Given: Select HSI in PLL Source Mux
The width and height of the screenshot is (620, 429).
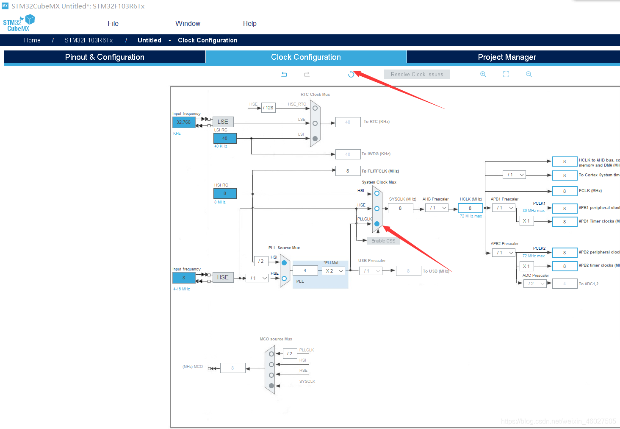Looking at the screenshot, I should pyautogui.click(x=284, y=263).
